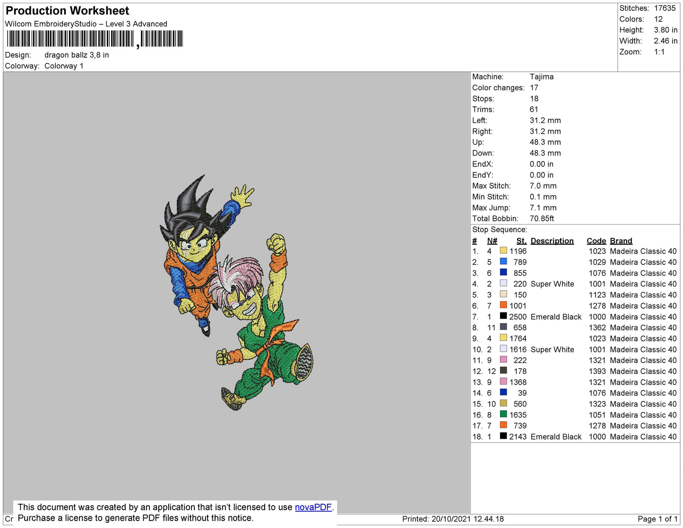The height and width of the screenshot is (528, 683).
Task: Click code 1051 in row 16
Action: 597,415
